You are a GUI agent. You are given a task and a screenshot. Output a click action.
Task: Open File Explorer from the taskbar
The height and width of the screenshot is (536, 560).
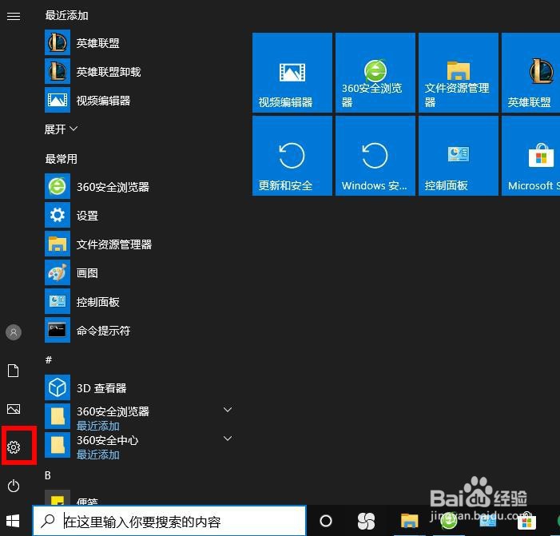coord(409,521)
